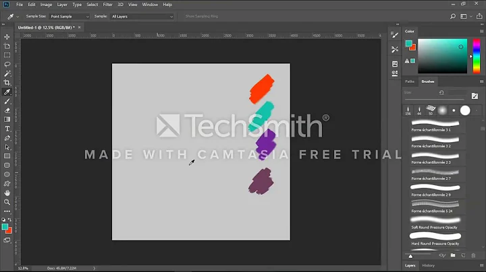Select the Type tool
This screenshot has width=486, height=272.
(7, 129)
